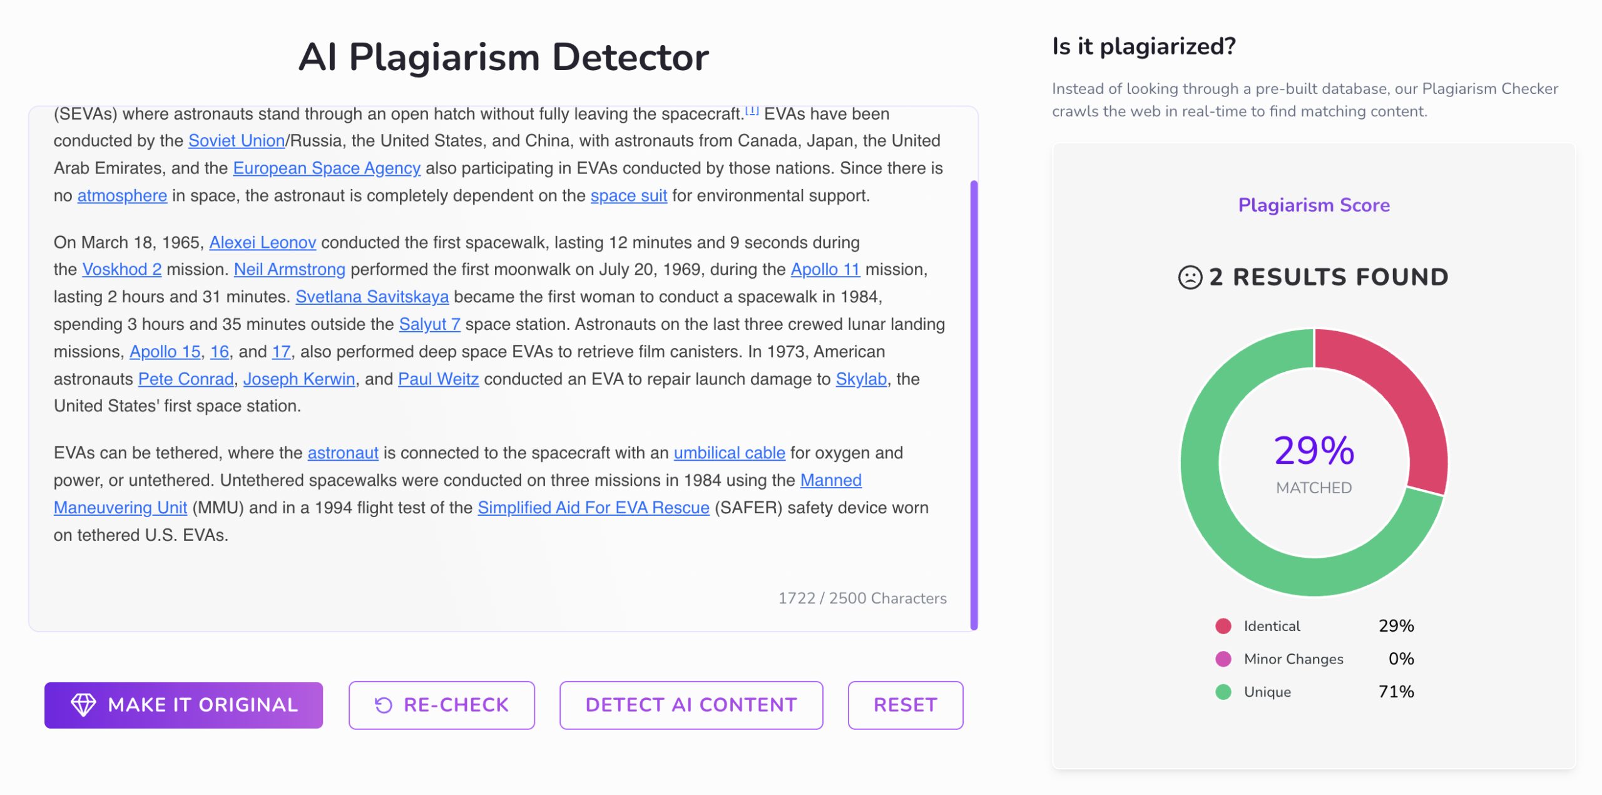Screen dimensions: 1602x795
Task: Click the green Unique legend dot
Action: click(x=1223, y=692)
